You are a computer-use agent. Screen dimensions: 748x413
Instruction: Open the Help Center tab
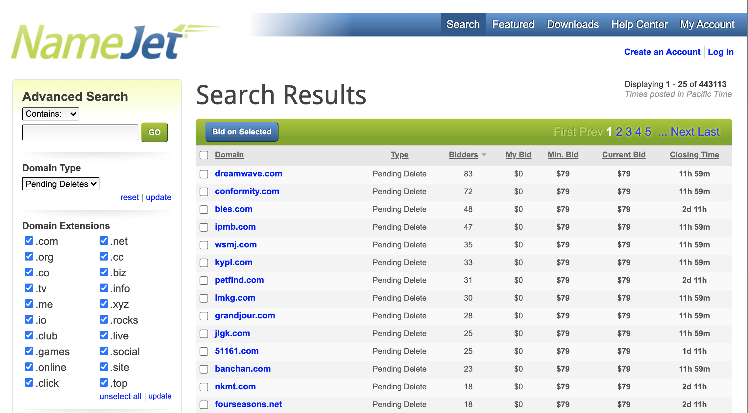point(639,24)
